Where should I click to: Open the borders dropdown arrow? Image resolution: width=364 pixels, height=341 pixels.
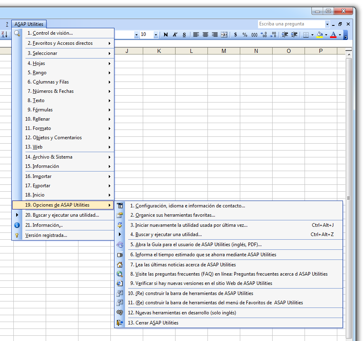coord(312,35)
